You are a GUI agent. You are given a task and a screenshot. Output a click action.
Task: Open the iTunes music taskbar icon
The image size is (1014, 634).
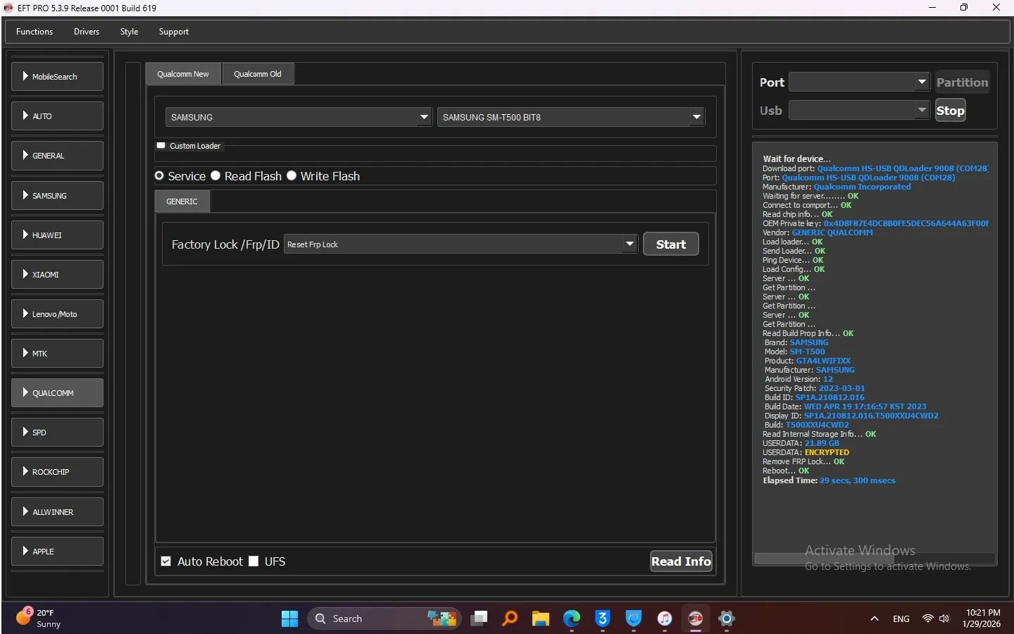pos(665,619)
